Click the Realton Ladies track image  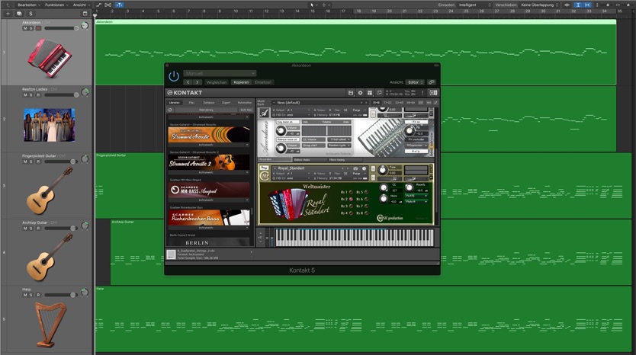(49, 125)
